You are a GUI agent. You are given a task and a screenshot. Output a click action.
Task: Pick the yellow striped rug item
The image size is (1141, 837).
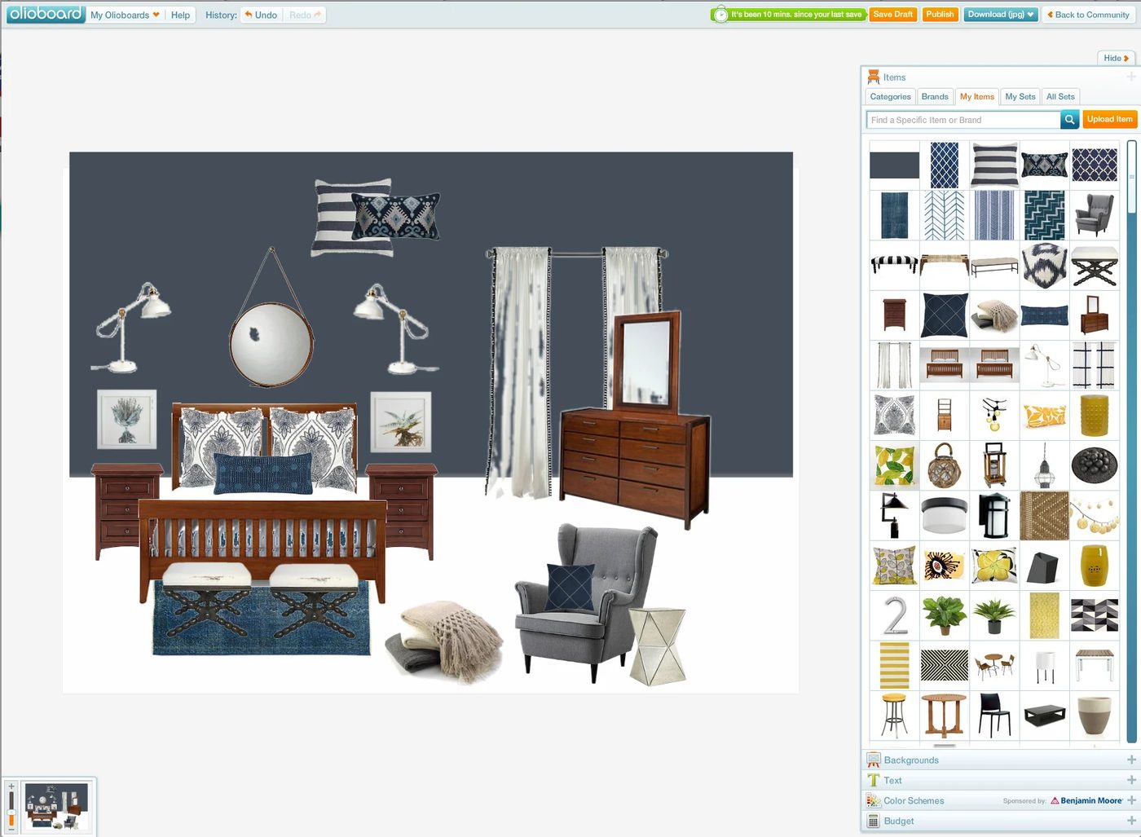coord(895,665)
